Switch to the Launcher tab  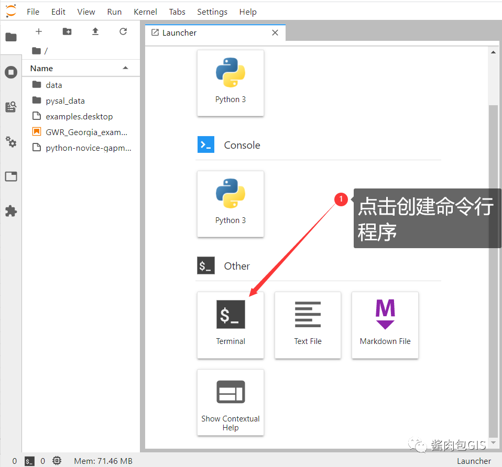[x=178, y=32]
